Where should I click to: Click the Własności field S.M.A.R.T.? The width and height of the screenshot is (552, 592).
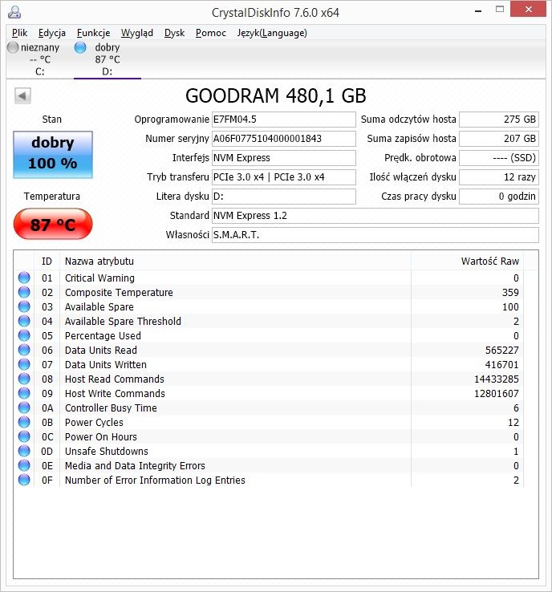[375, 235]
